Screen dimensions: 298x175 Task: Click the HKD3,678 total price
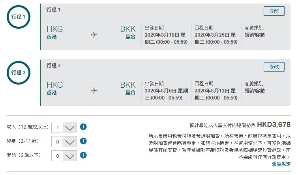tap(274, 125)
